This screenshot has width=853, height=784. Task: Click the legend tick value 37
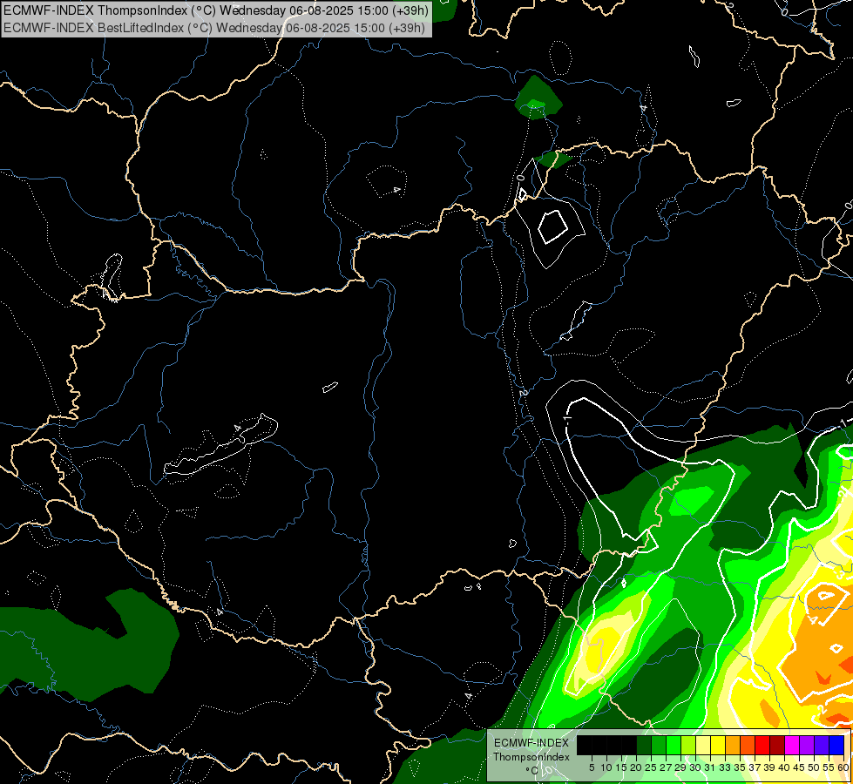coord(755,767)
